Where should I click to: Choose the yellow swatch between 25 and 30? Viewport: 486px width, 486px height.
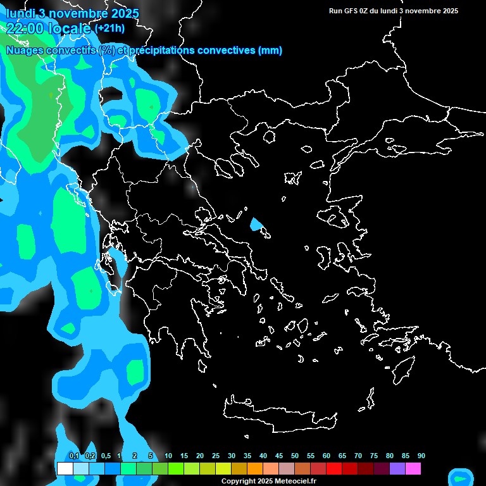(223, 468)
